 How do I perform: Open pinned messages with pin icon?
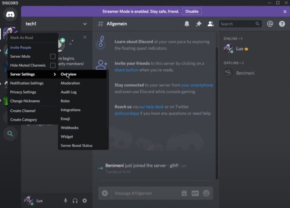click(x=199, y=24)
